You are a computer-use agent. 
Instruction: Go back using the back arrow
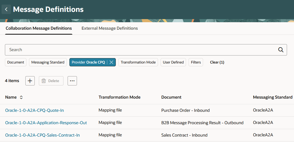6,9
